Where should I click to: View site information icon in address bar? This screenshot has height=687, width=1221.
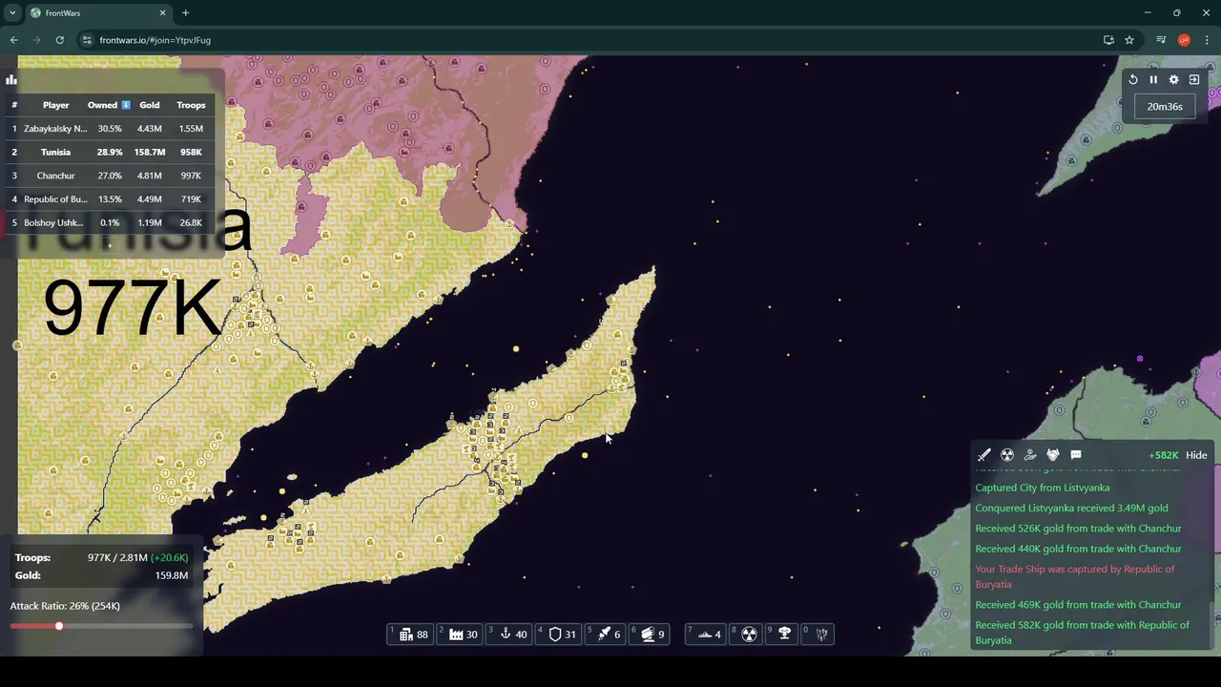[x=87, y=40]
